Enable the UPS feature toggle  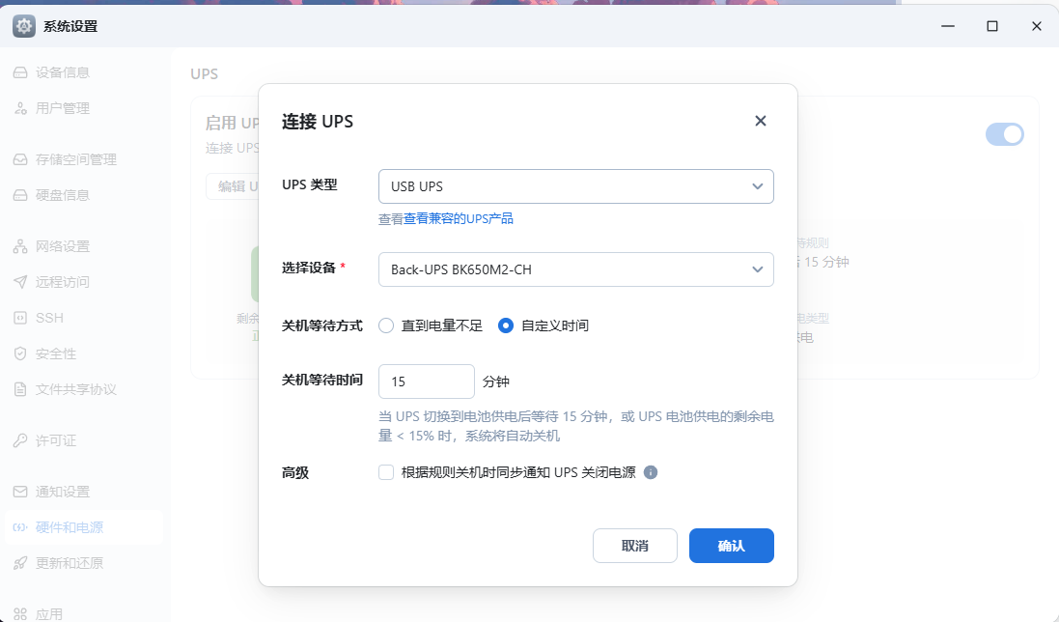point(1005,134)
